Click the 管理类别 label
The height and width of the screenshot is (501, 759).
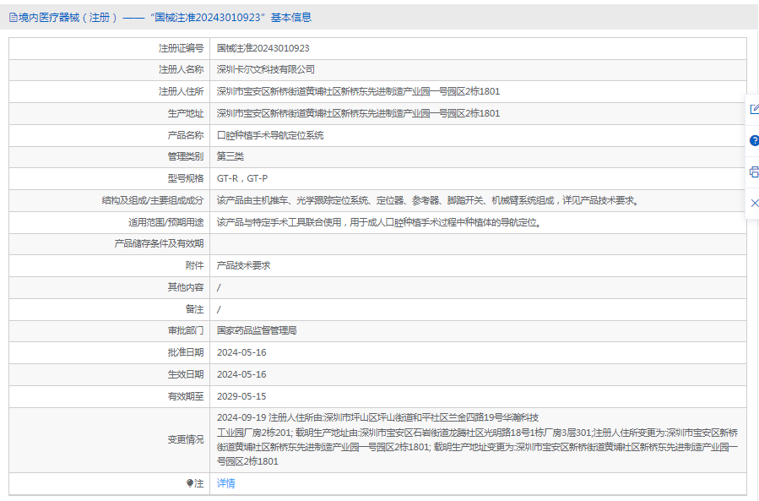pos(186,156)
